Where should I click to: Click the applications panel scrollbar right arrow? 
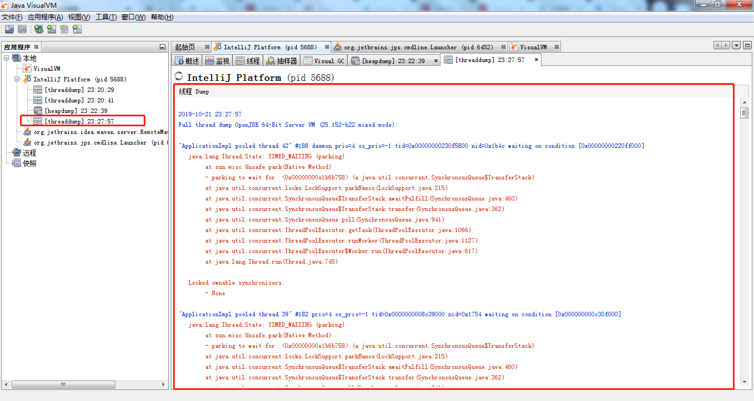click(163, 384)
